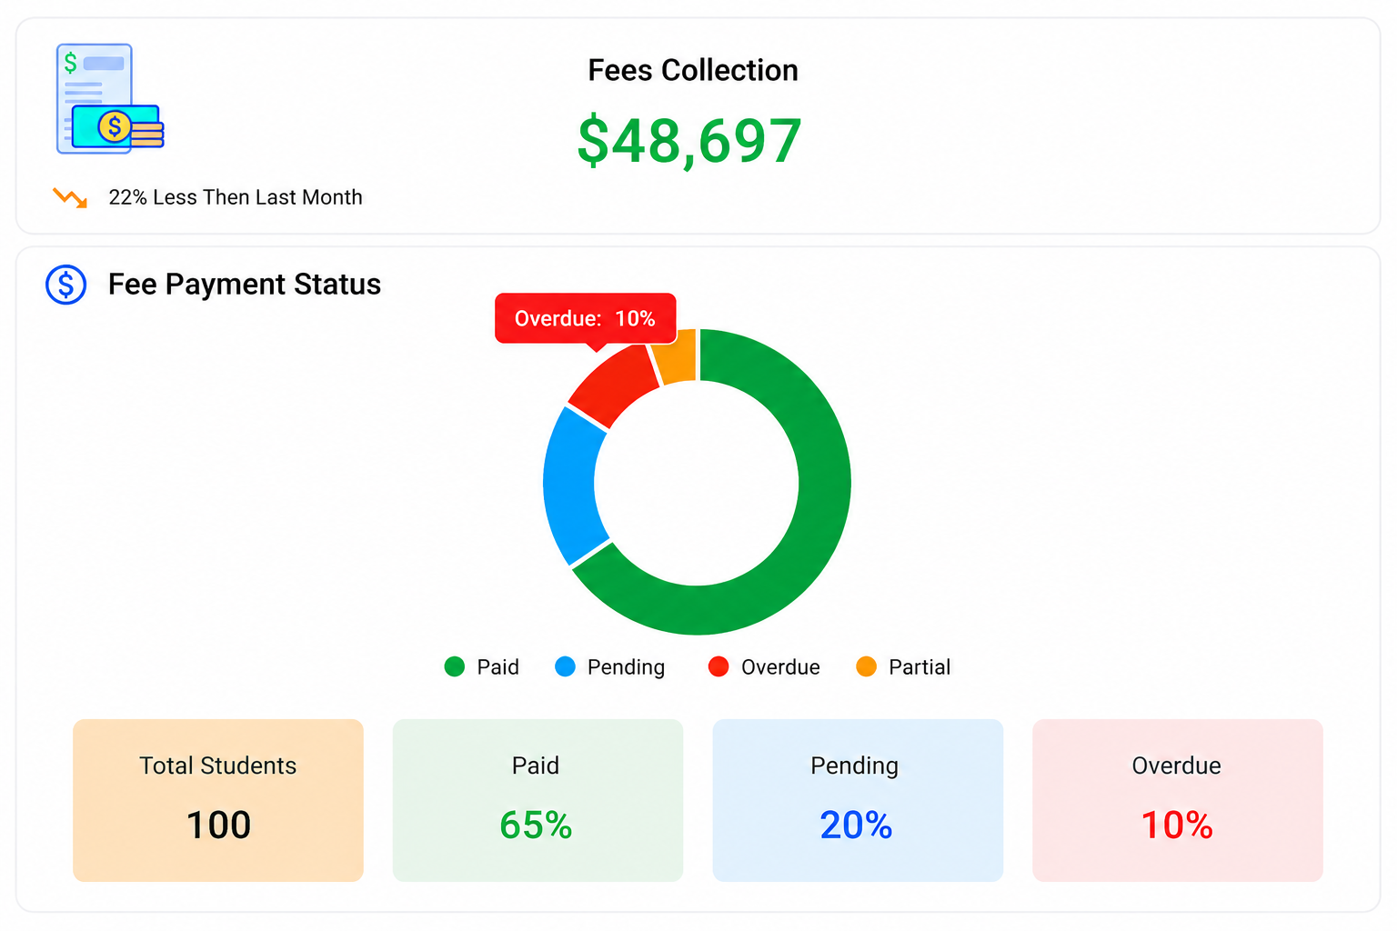Open the Total Students card
1397x931 pixels.
tap(218, 800)
